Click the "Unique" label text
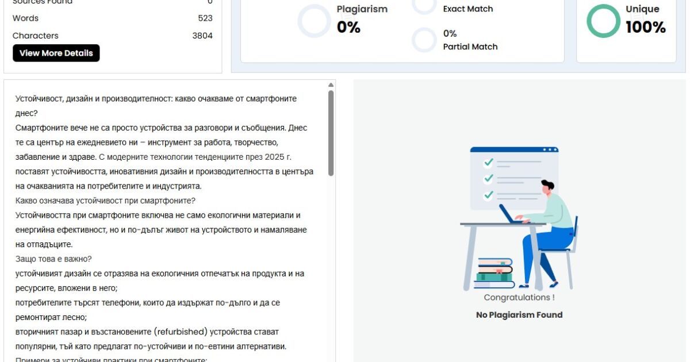 [642, 9]
